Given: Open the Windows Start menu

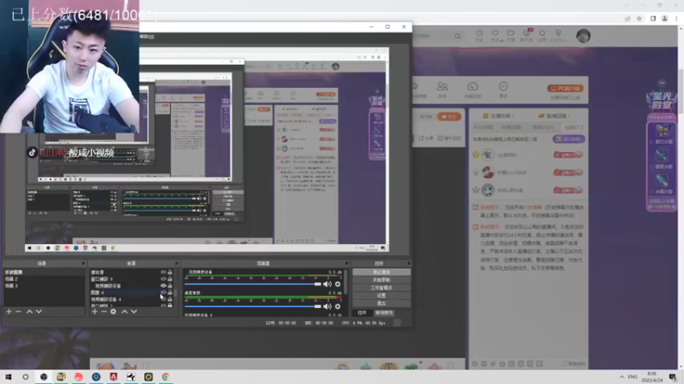Looking at the screenshot, I should [9, 376].
